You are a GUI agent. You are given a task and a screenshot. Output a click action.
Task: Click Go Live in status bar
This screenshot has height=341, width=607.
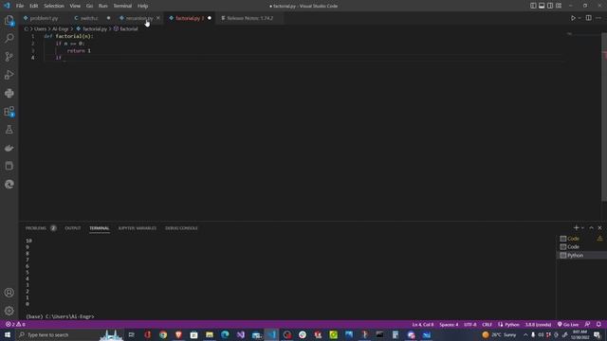[x=568, y=324]
